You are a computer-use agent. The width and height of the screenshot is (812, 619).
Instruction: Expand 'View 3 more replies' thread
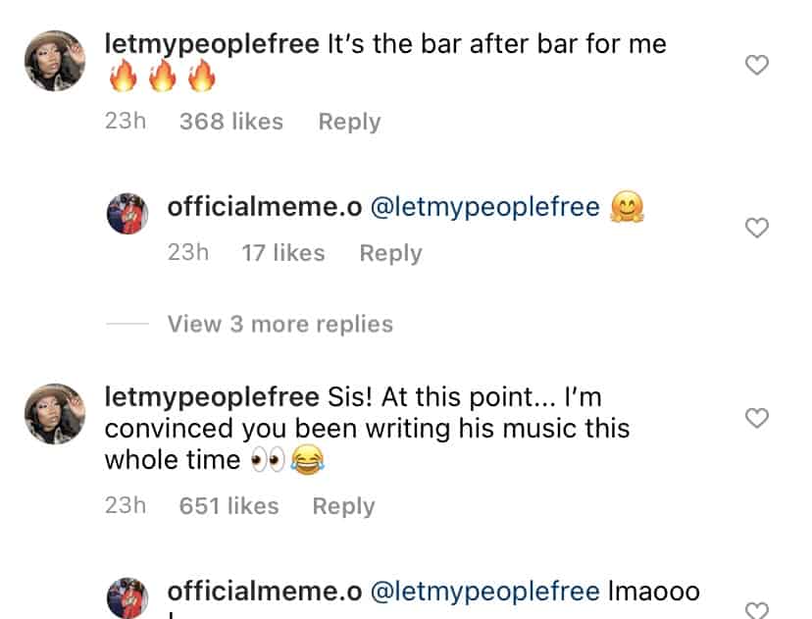point(280,324)
